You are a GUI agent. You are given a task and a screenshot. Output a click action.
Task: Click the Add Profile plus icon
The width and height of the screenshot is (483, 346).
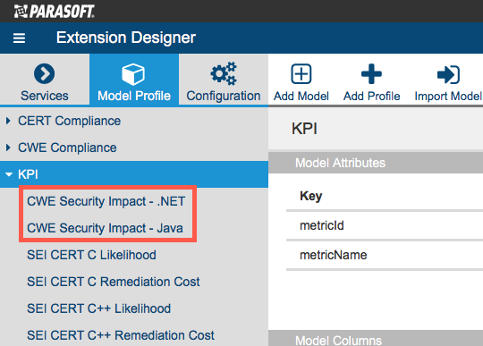click(371, 74)
